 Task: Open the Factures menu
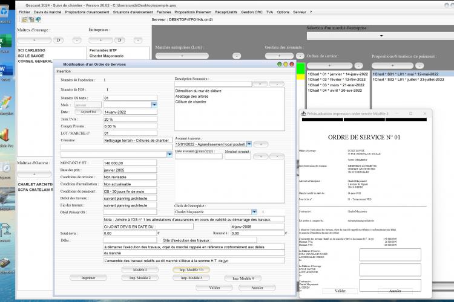click(163, 12)
